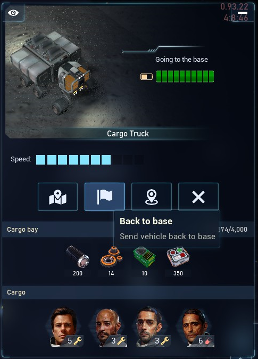The height and width of the screenshot is (359, 258).
Task: Minimize the panel using the top-right bar
Action: click(243, 13)
